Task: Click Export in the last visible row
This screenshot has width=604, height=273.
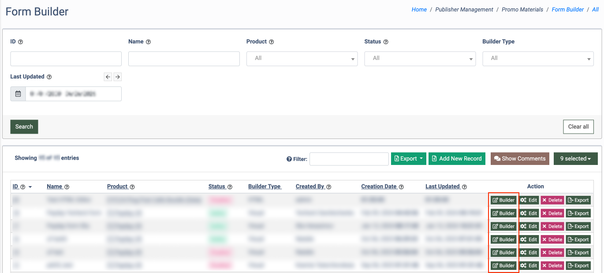Action: (578, 266)
